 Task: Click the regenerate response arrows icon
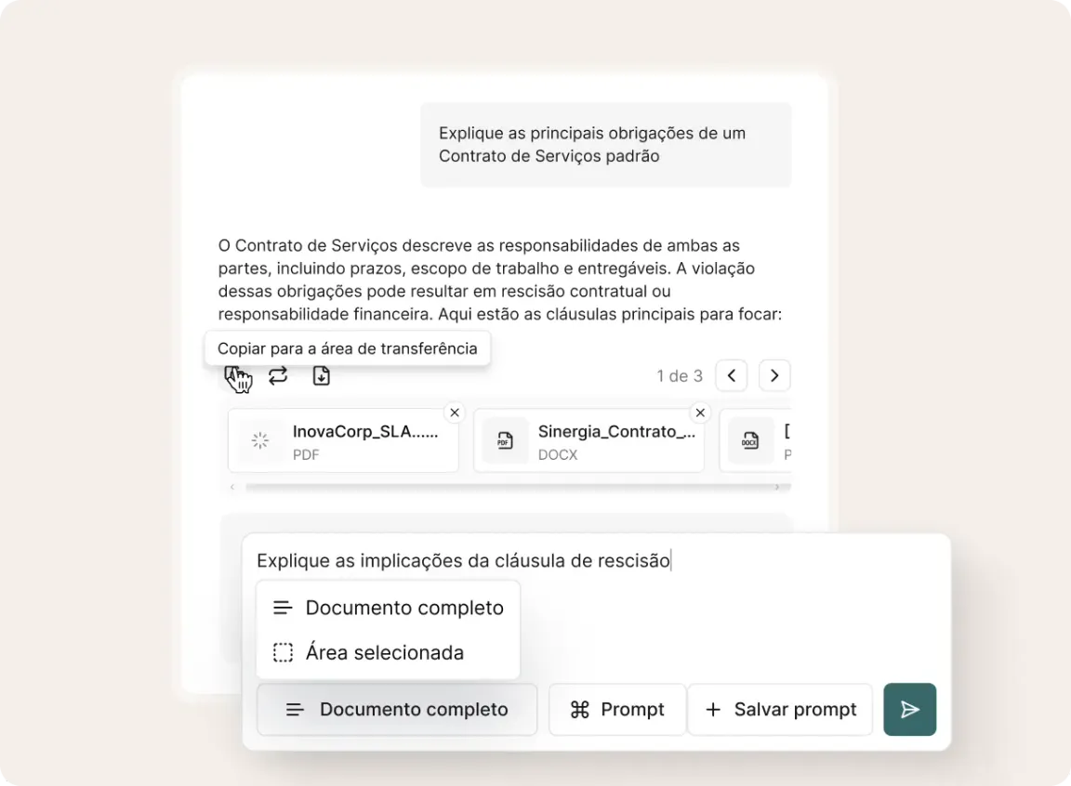[x=278, y=375]
